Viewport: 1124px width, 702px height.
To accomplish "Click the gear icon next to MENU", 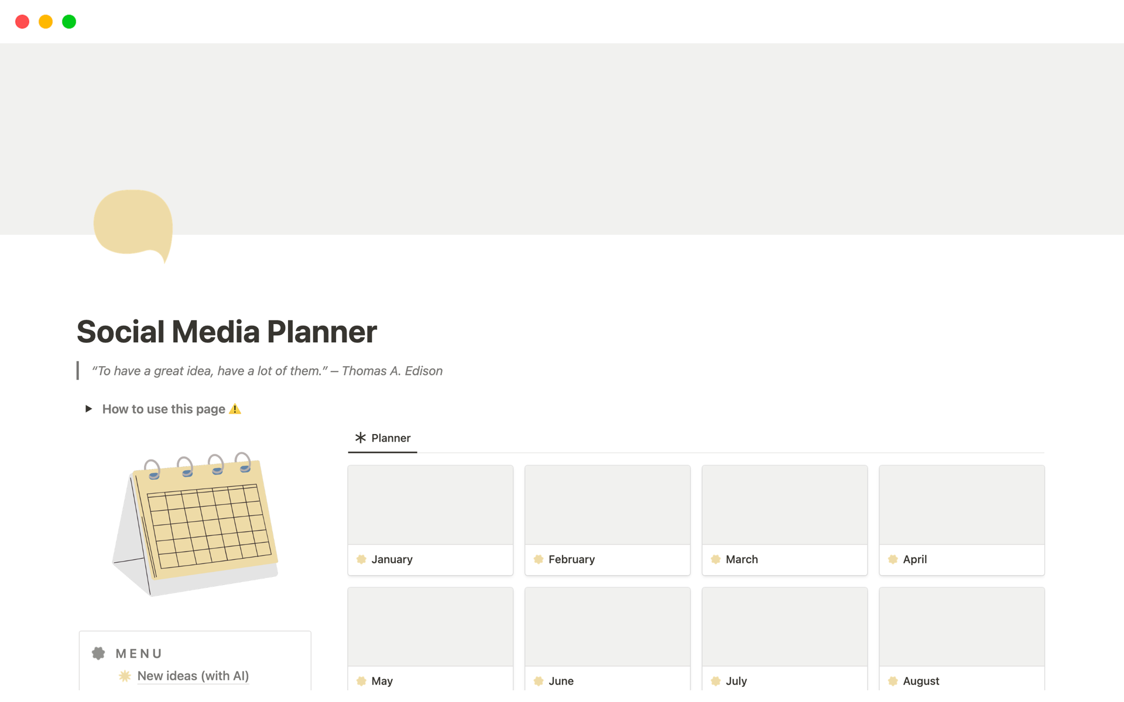I will coord(98,653).
